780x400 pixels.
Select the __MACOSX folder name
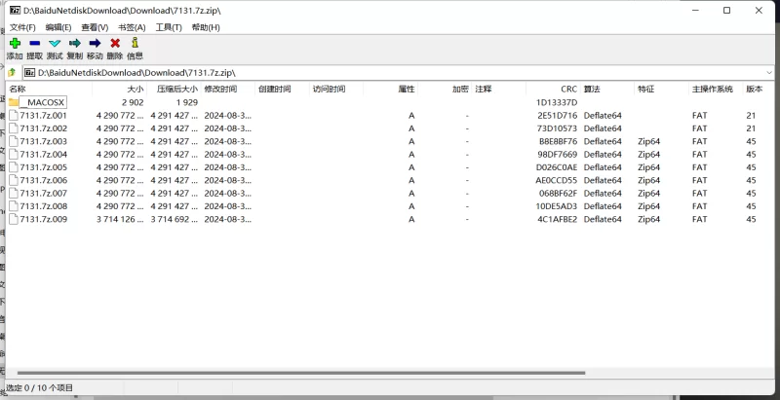(43, 103)
